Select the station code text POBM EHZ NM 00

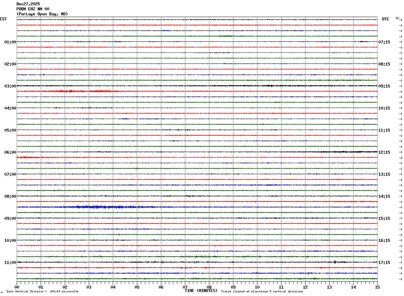click(33, 9)
